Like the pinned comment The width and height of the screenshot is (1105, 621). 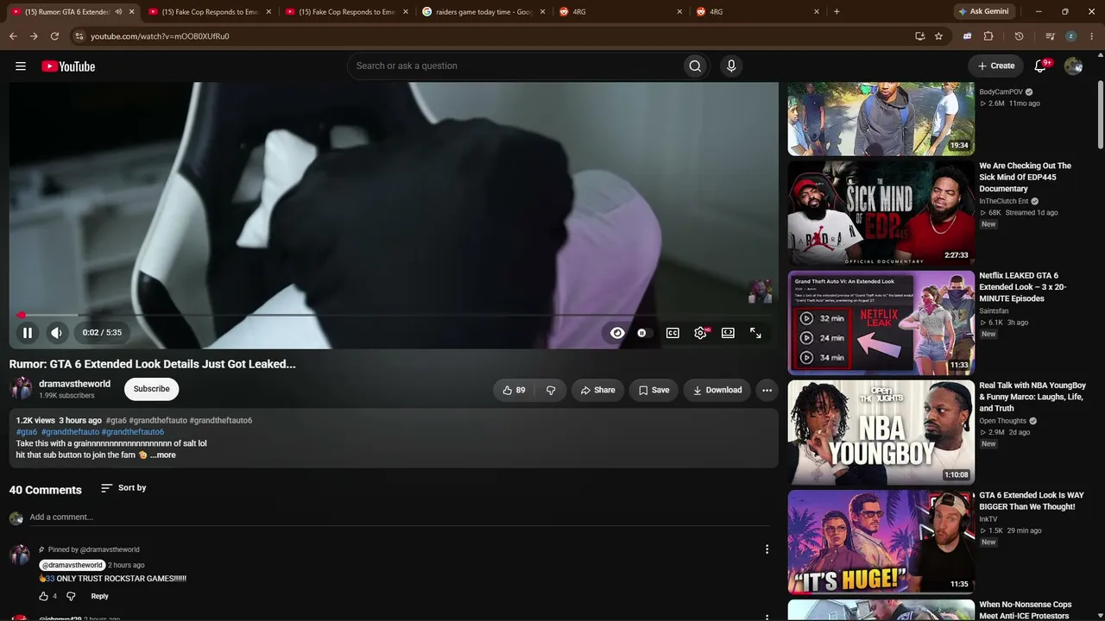pyautogui.click(x=43, y=596)
